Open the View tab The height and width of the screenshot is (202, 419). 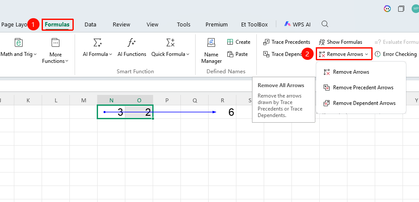click(x=152, y=25)
